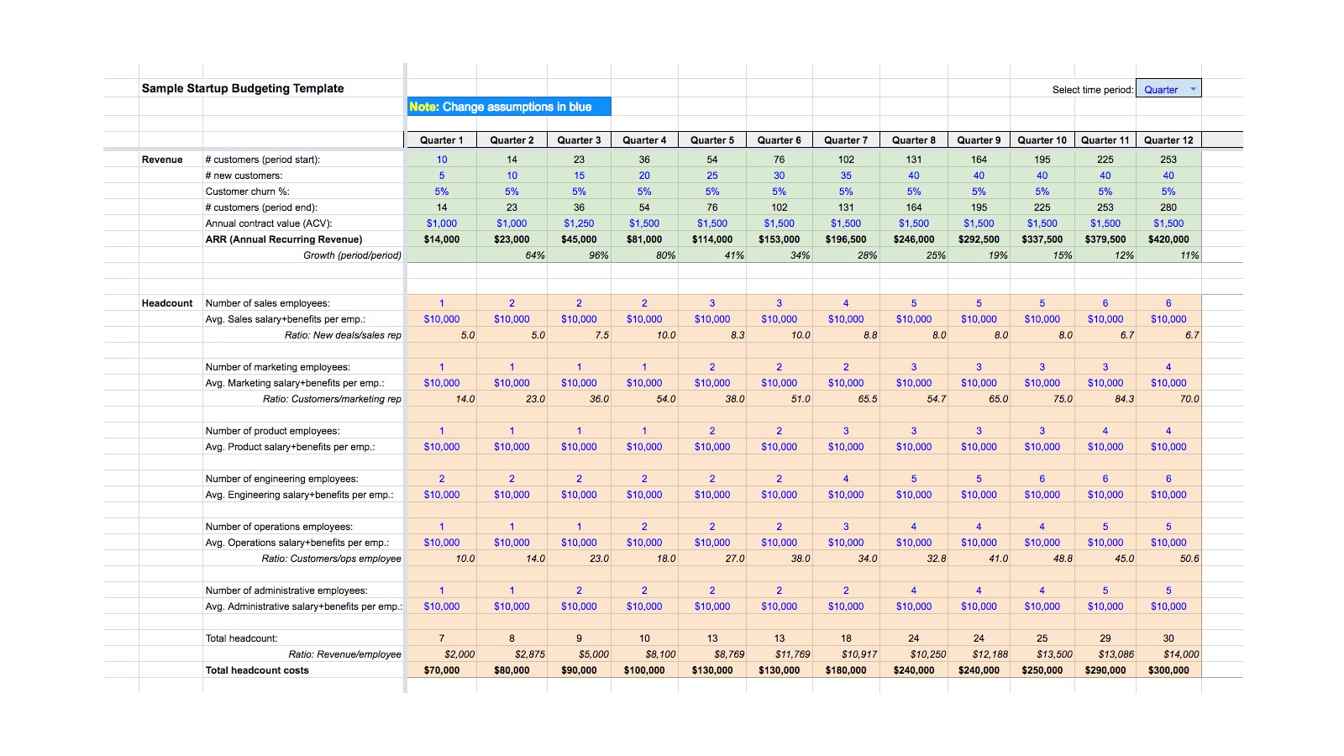Select the 'Sample Startup Budgeting Template' title cell
The width and height of the screenshot is (1344, 756).
243,88
